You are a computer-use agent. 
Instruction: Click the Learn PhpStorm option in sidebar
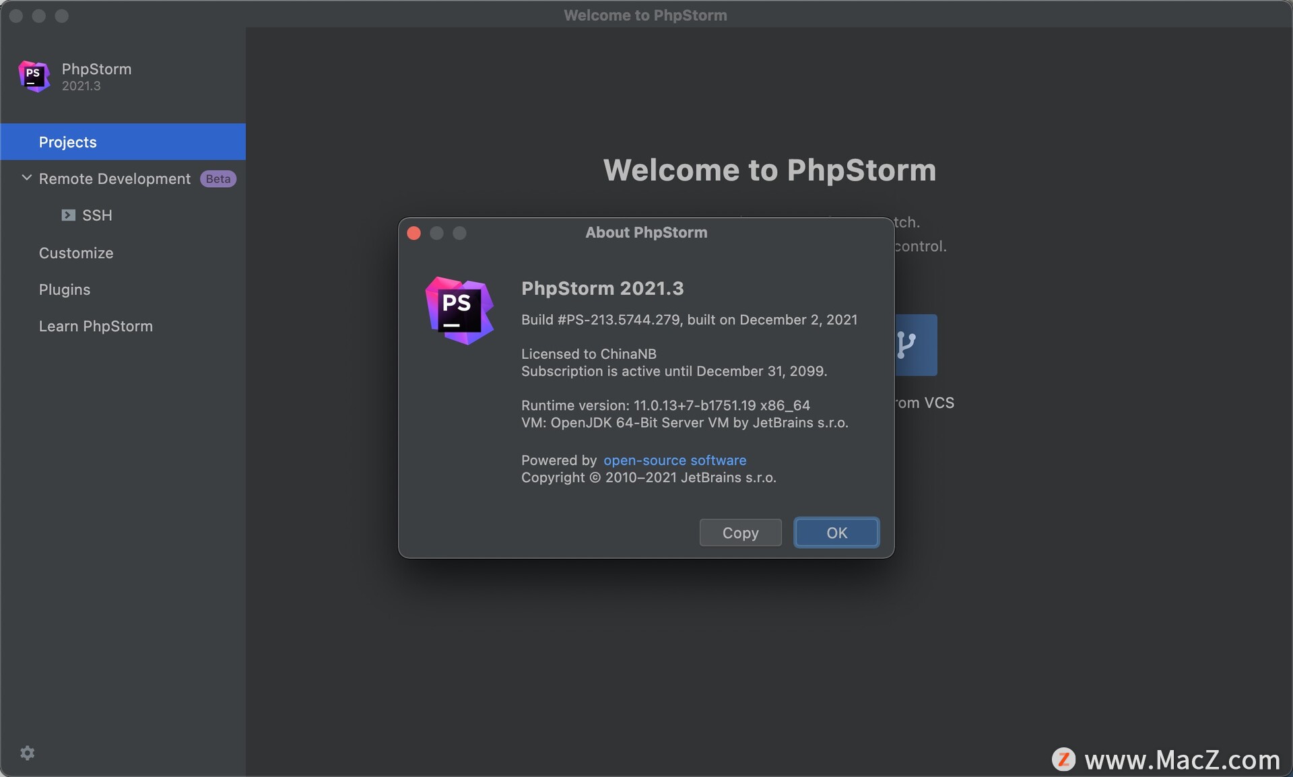pos(96,325)
